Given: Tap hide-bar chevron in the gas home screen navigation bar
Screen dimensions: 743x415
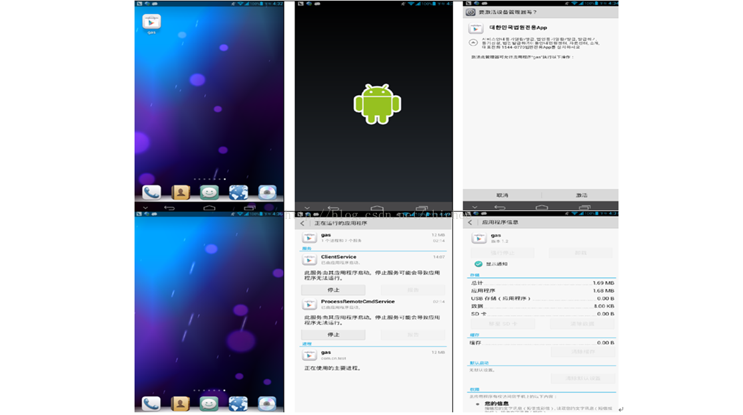Looking at the screenshot, I should [x=145, y=207].
